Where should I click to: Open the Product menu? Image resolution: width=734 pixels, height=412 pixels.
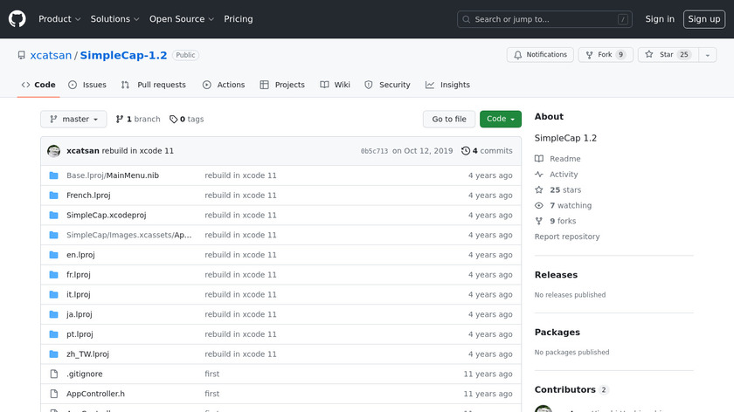(59, 19)
